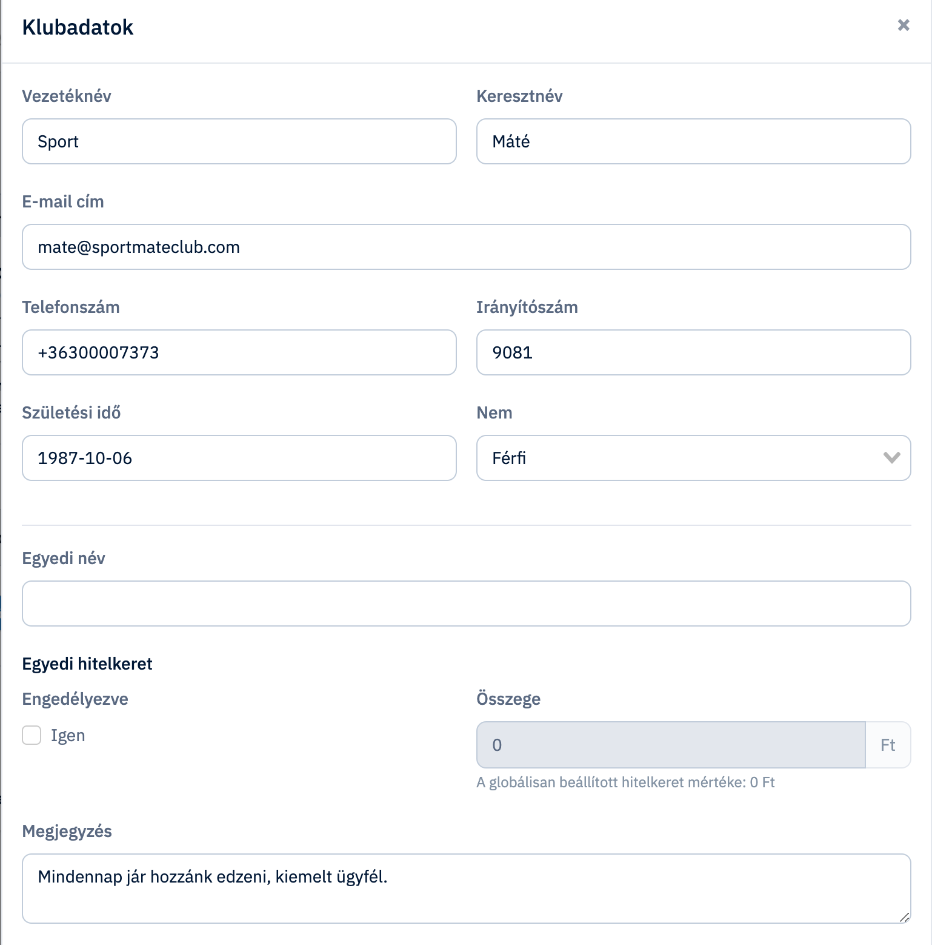Close the Klubadatok dialog with the X

click(x=904, y=25)
